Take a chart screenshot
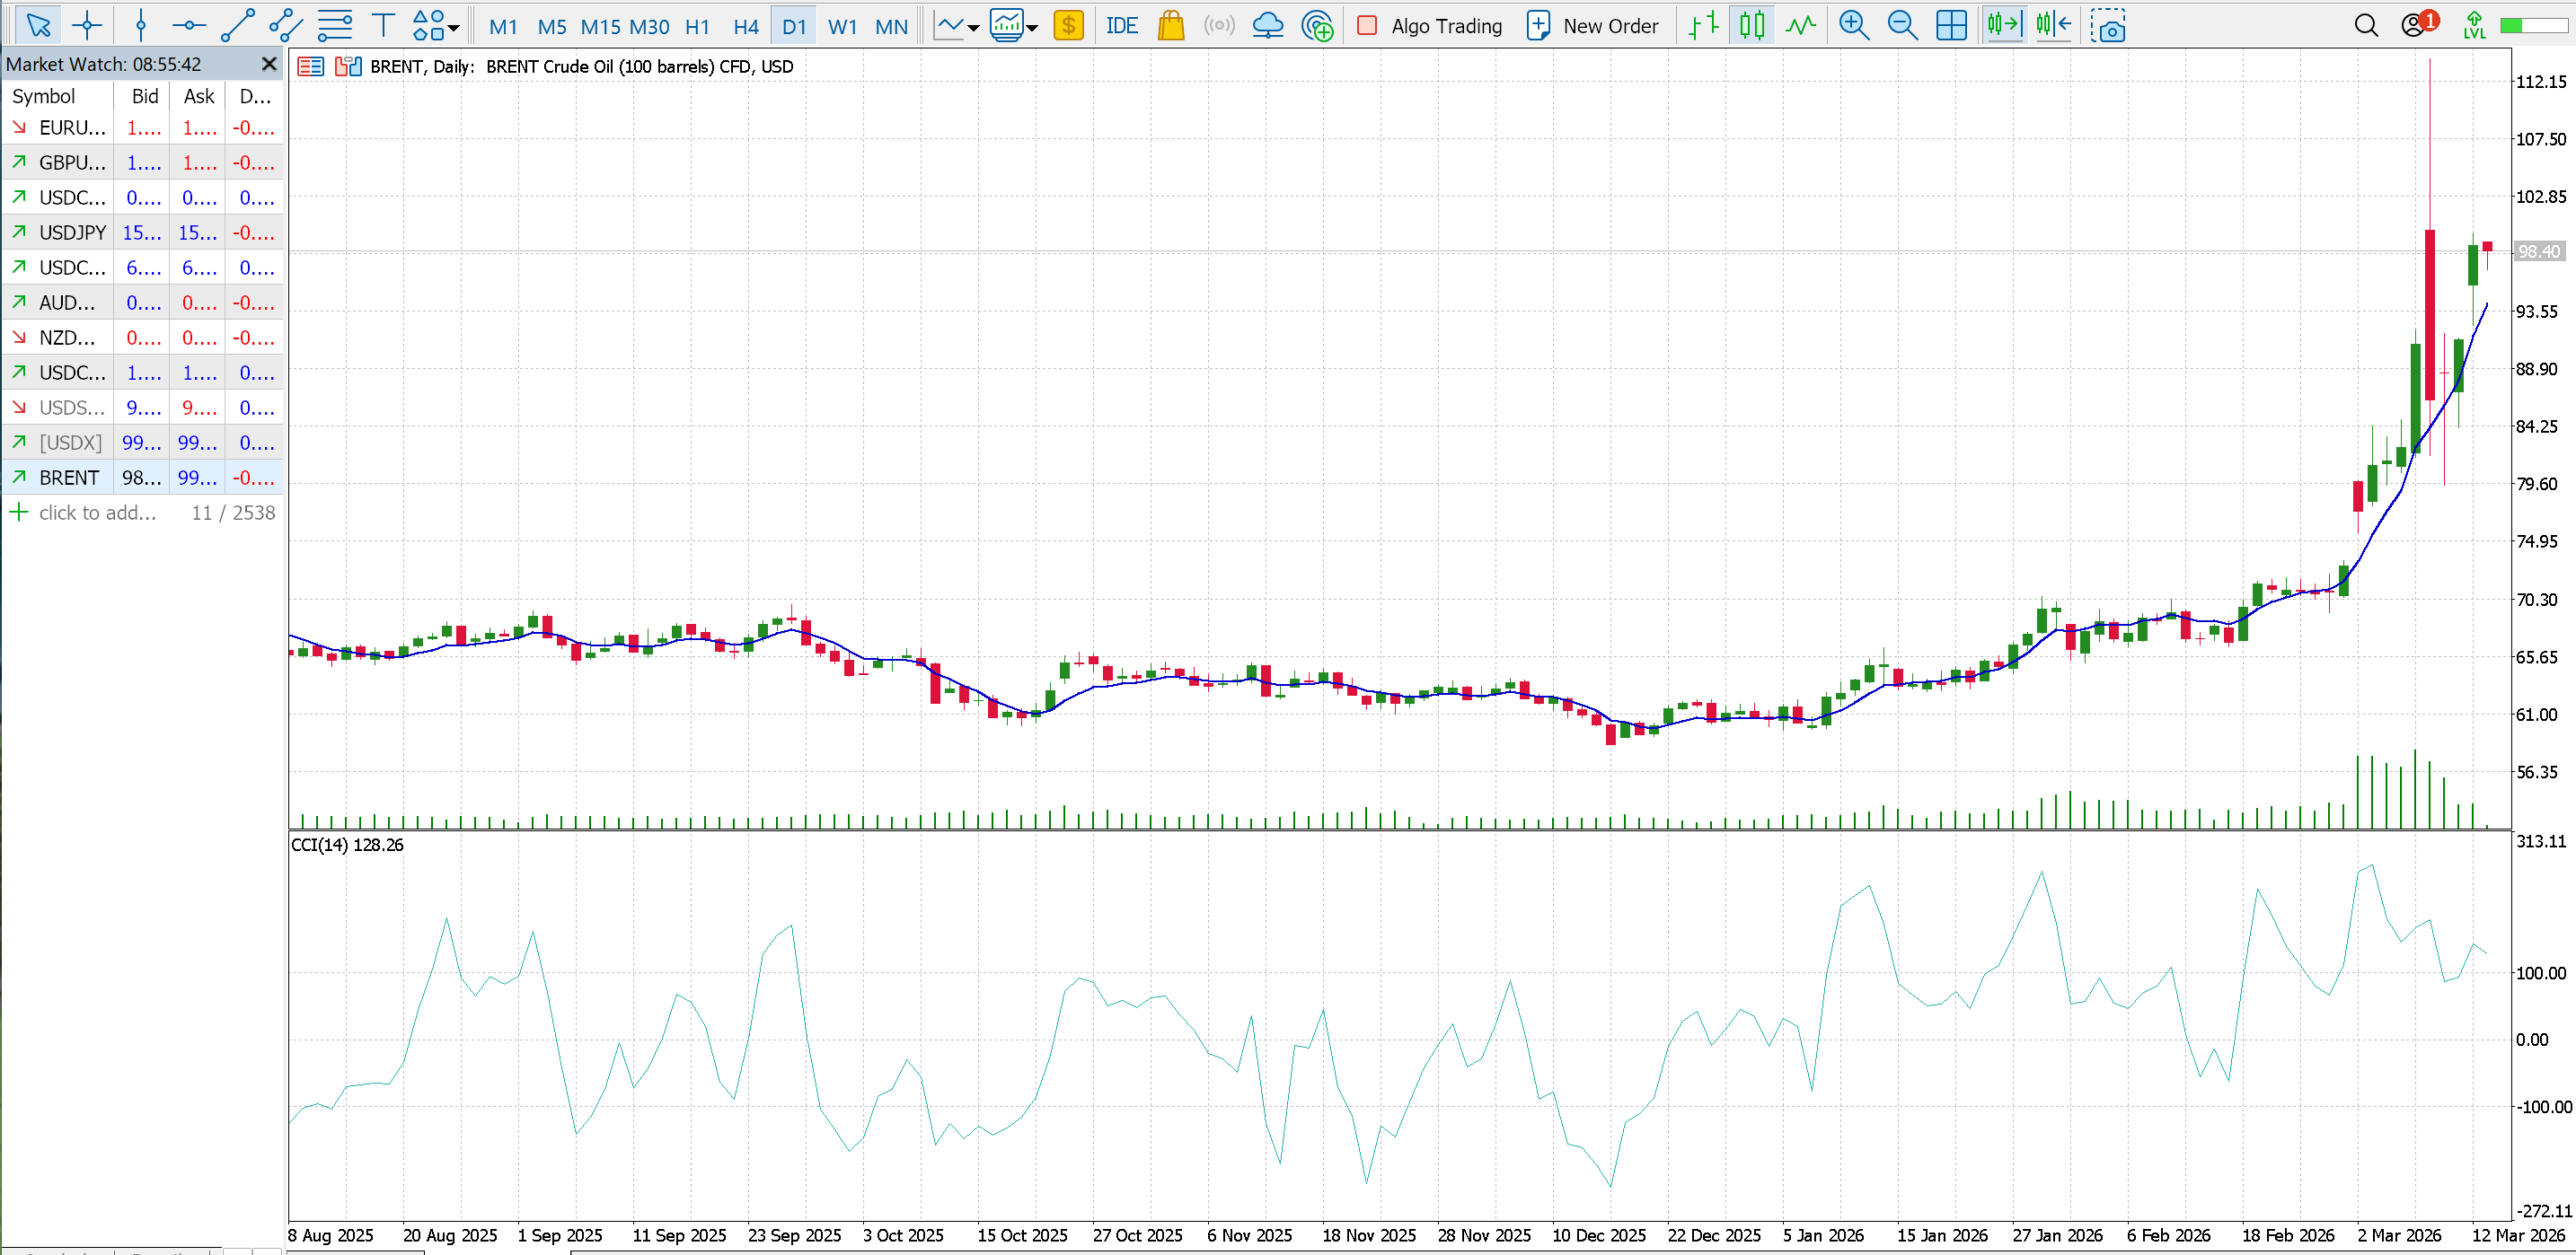This screenshot has width=2576, height=1255. [x=2107, y=26]
